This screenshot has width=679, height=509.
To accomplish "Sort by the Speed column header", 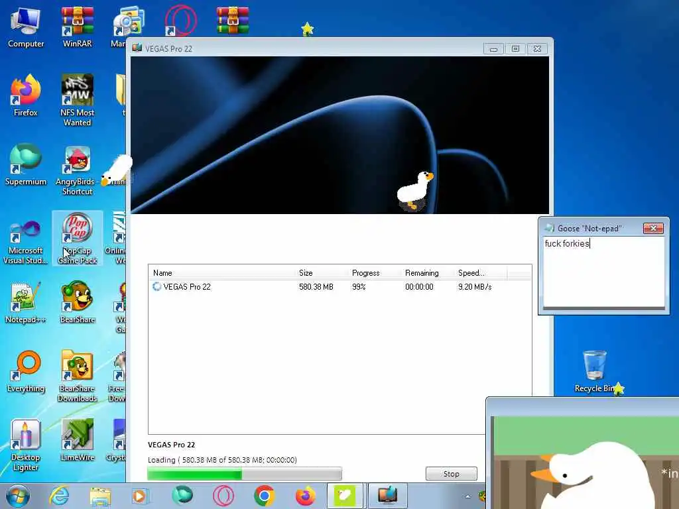I will [x=480, y=272].
